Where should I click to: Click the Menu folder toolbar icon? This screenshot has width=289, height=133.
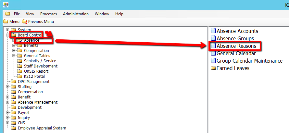coord(6,22)
